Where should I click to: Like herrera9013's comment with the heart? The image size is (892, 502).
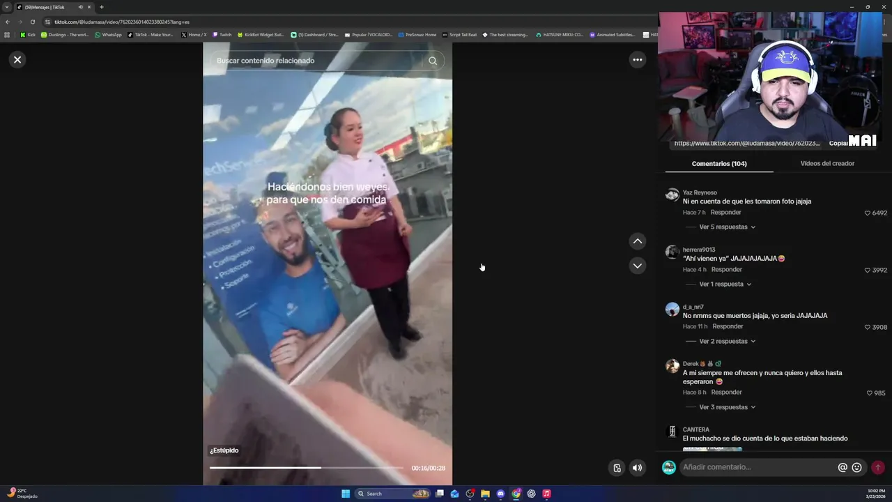(x=868, y=271)
